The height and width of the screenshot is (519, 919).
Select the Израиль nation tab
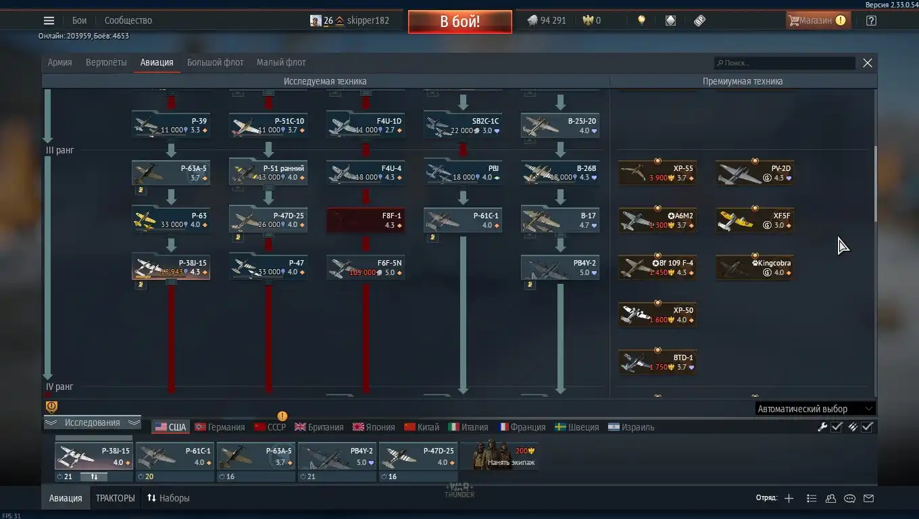[630, 427]
